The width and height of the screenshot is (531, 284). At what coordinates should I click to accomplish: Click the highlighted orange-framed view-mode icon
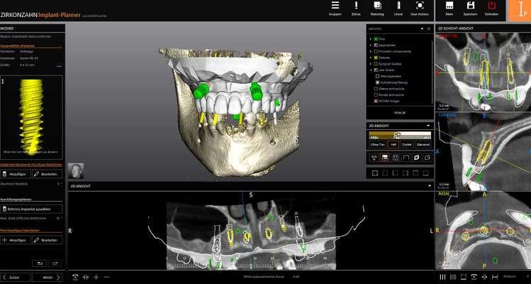(384, 158)
